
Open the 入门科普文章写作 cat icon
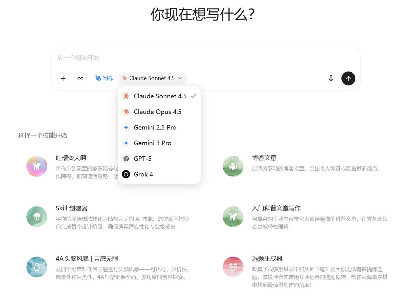tap(233, 217)
